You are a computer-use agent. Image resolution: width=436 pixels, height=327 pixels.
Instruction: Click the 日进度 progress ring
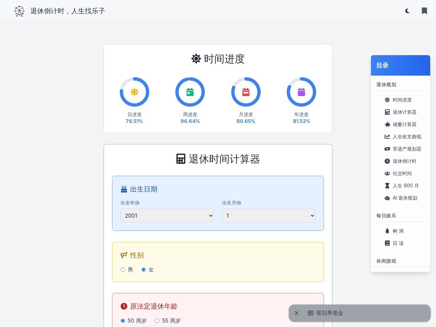point(135,92)
